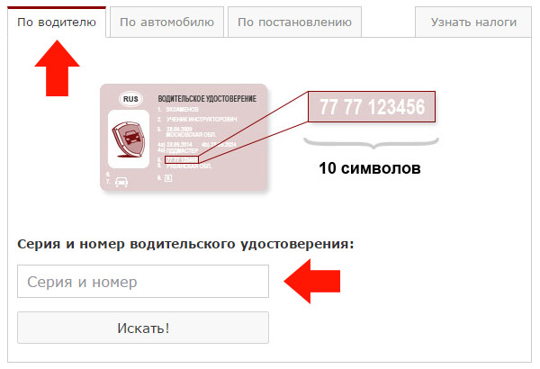Click the small highlighted number box on license

tap(182, 159)
